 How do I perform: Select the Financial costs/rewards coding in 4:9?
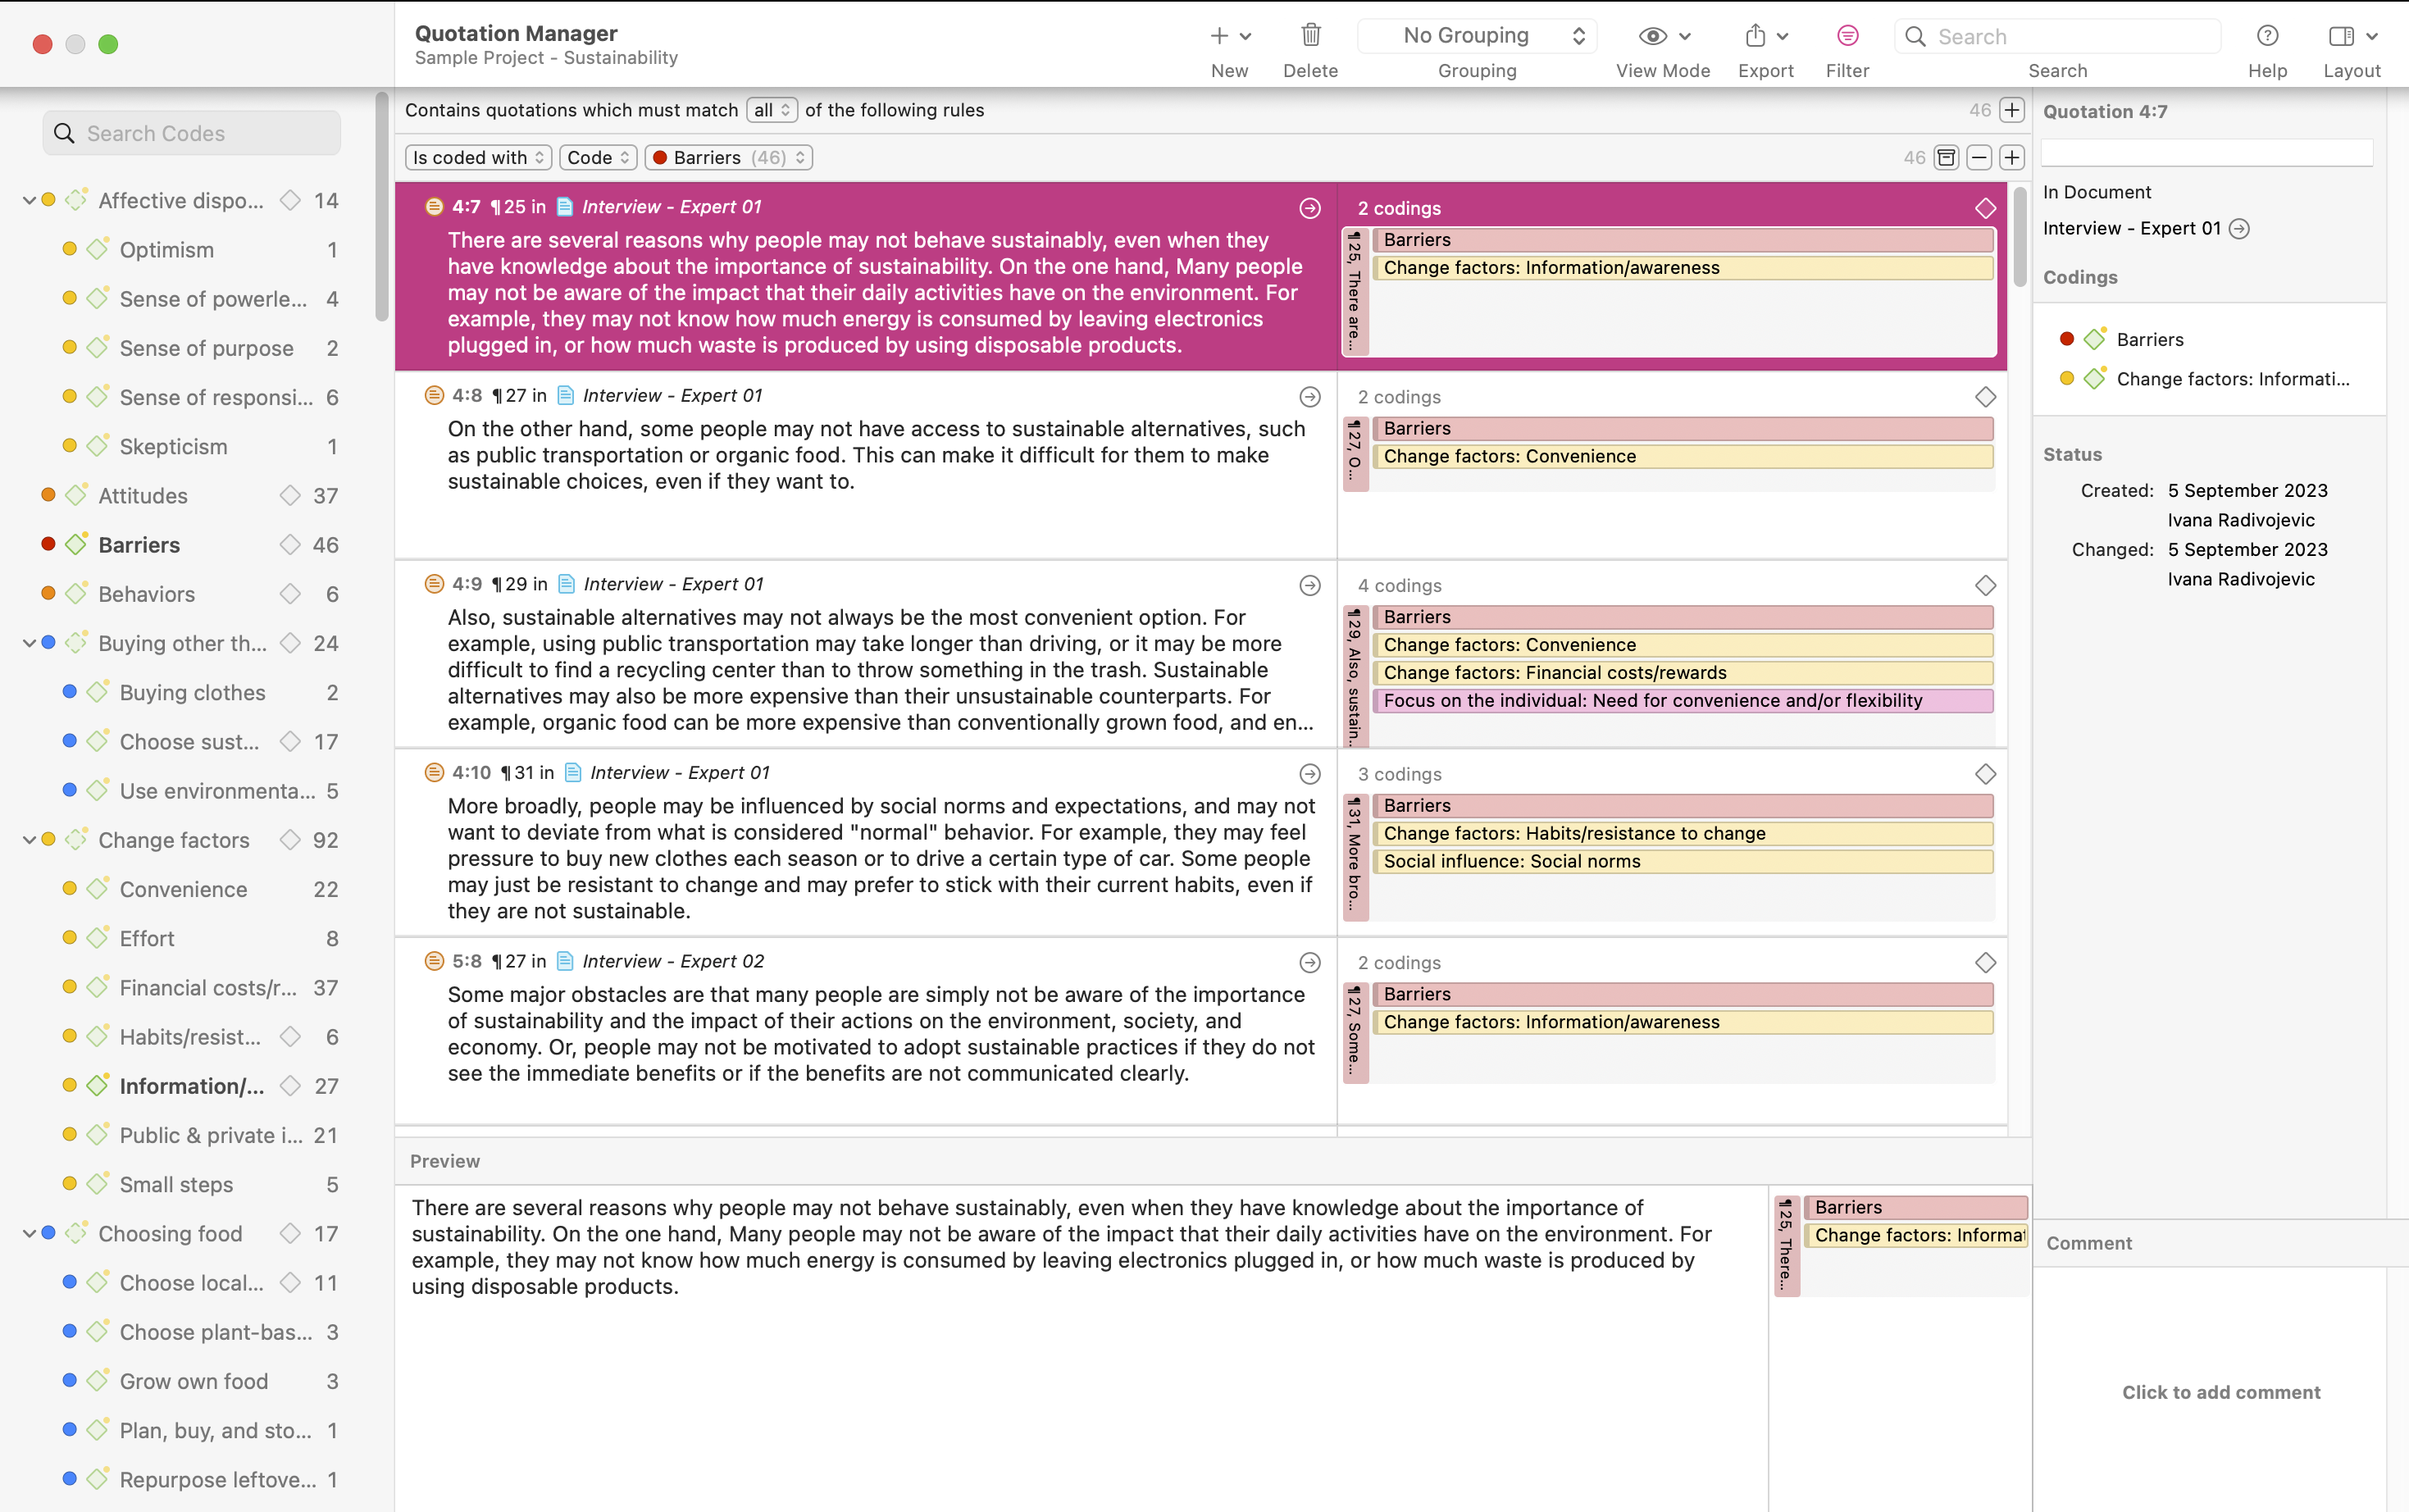[x=1683, y=673]
